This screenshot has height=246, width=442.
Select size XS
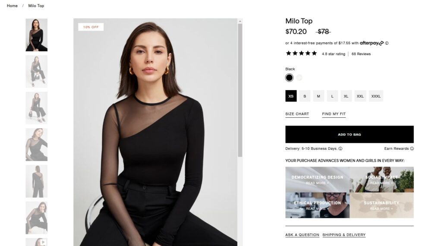pos(291,96)
